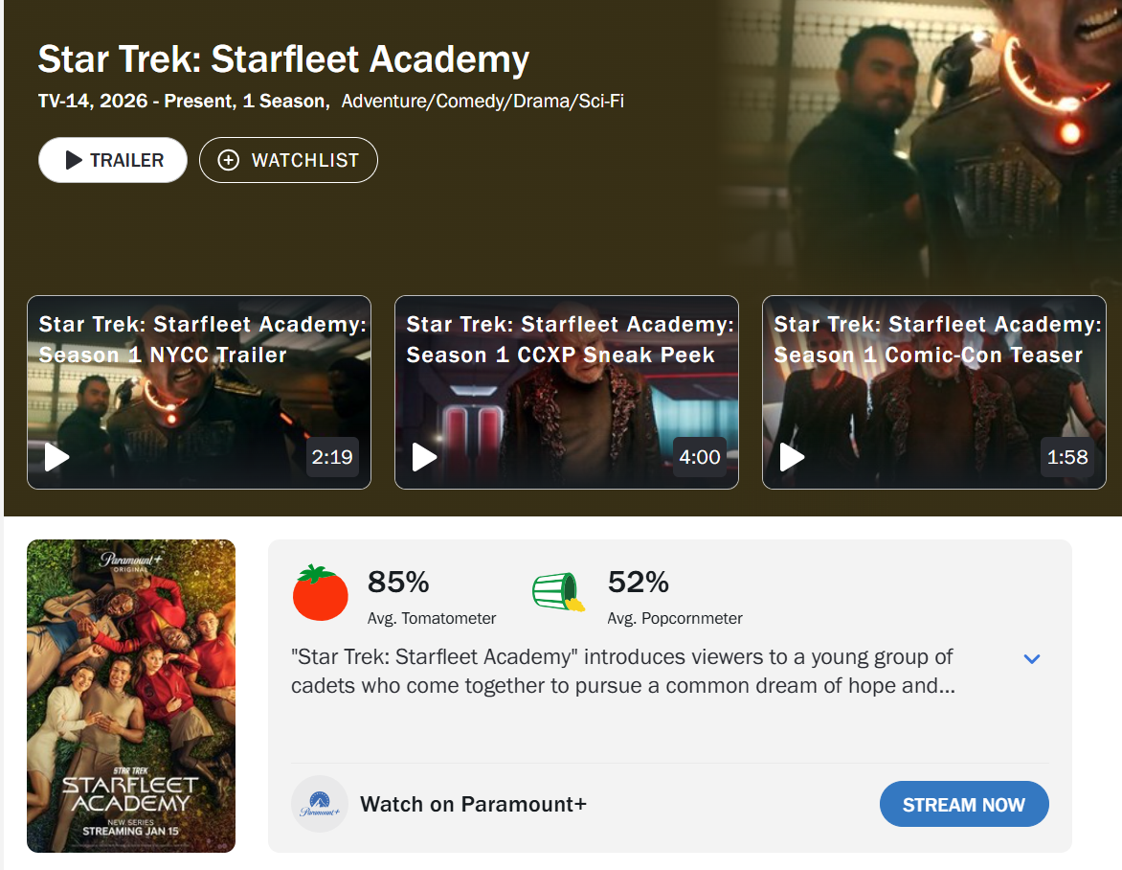Click the Paramount+ logo icon

click(320, 804)
